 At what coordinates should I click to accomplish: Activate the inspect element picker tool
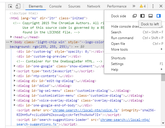(10, 6)
